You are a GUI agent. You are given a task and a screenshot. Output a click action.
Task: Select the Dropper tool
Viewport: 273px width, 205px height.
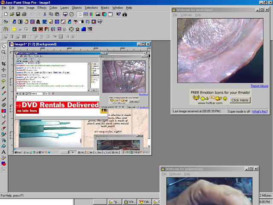pos(4,93)
